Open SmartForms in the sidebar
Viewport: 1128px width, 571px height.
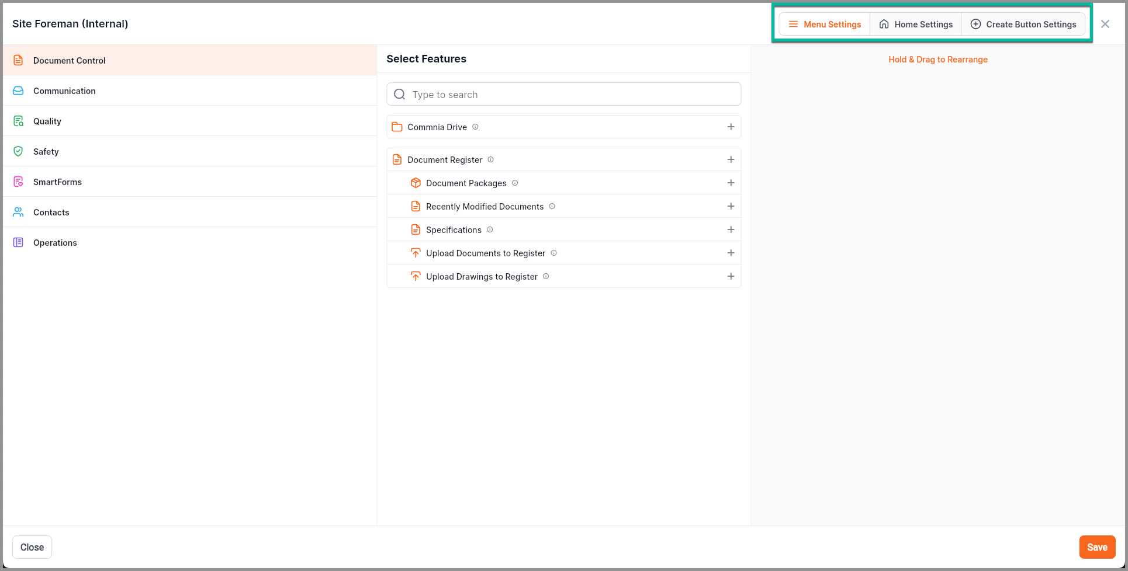(57, 182)
